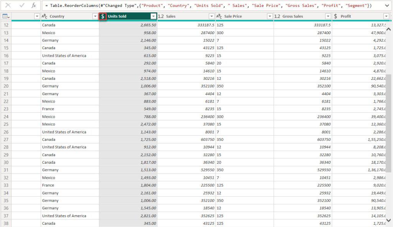The width and height of the screenshot is (393, 227).
Task: Click the 1.2 type icon of Gross Sales
Action: point(277,16)
